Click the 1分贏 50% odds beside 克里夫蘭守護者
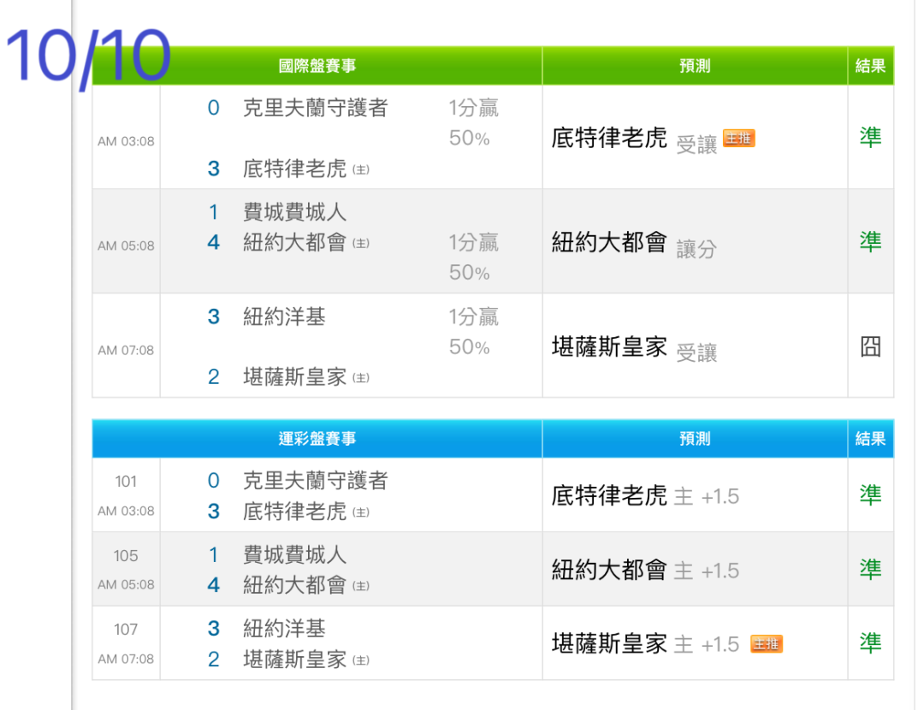924x710 pixels. tap(473, 122)
